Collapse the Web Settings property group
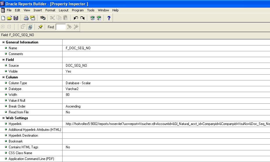The width and height of the screenshot is (270, 162). [3, 118]
